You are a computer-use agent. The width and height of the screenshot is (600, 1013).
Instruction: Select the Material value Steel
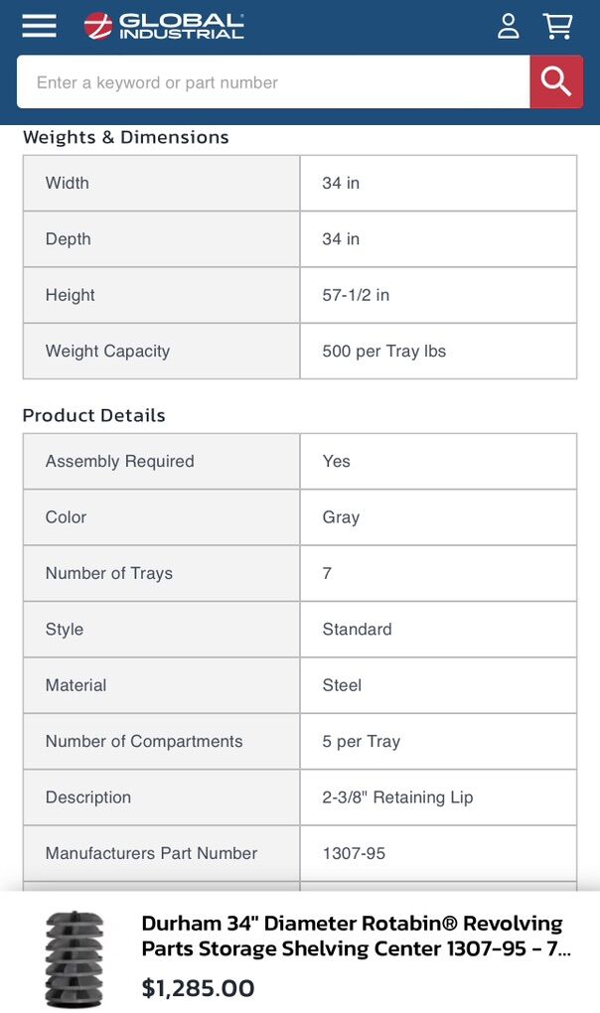point(342,685)
